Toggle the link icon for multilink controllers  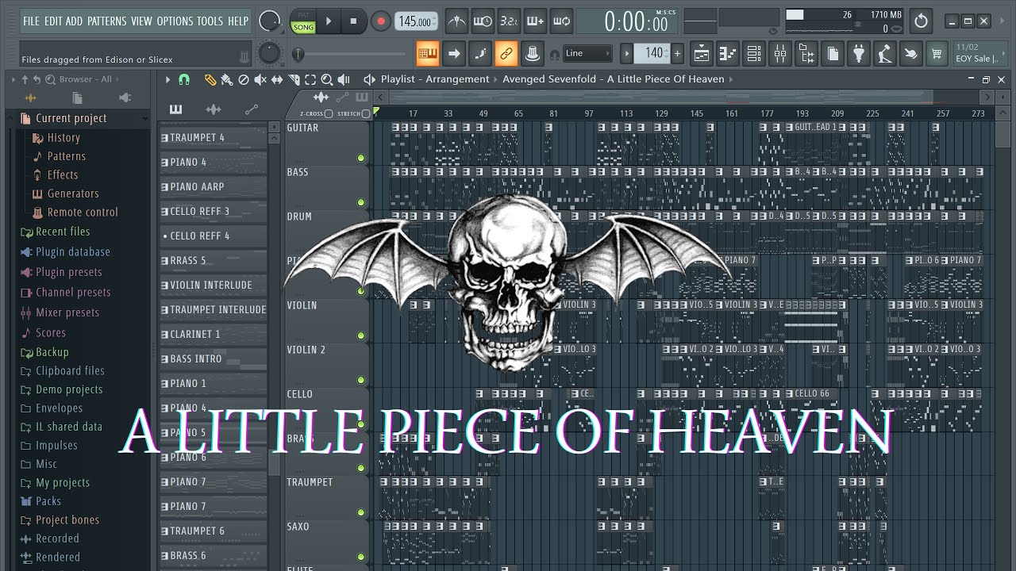pyautogui.click(x=506, y=53)
